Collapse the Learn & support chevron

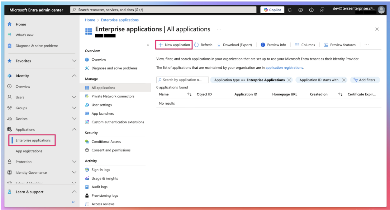pyautogui.click(x=74, y=192)
